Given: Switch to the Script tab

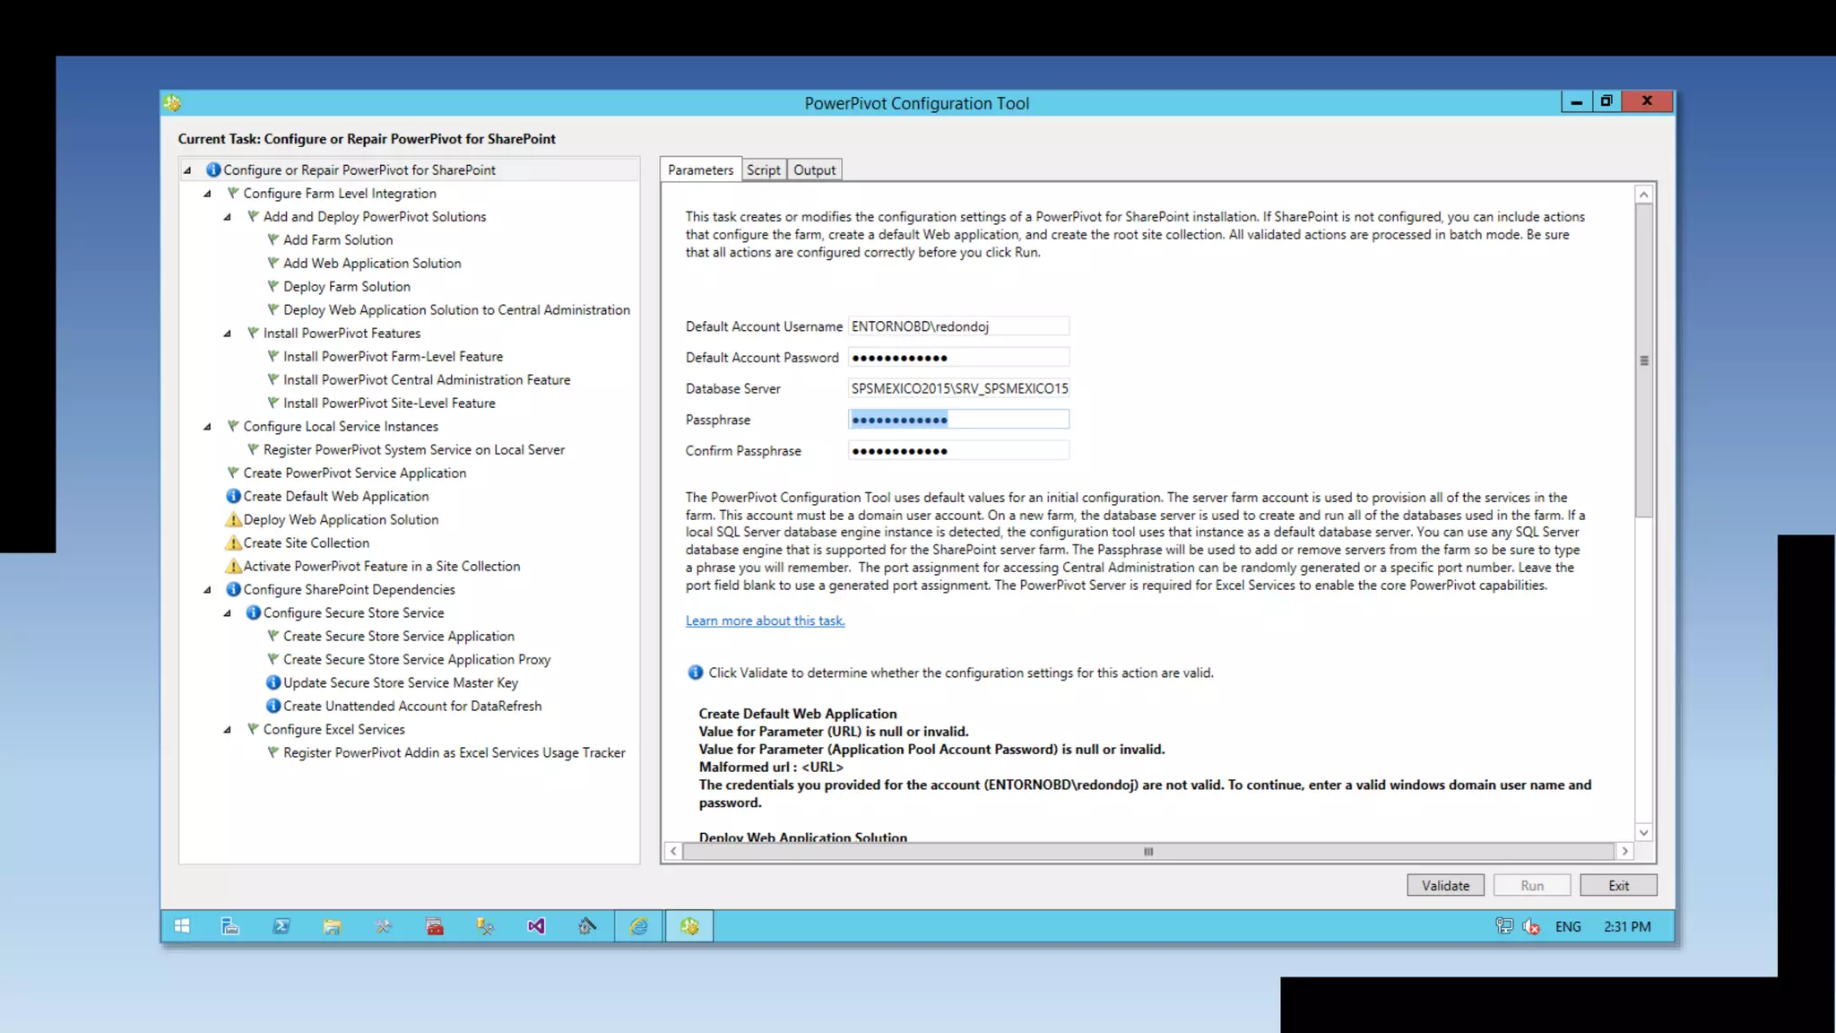Looking at the screenshot, I should (763, 169).
